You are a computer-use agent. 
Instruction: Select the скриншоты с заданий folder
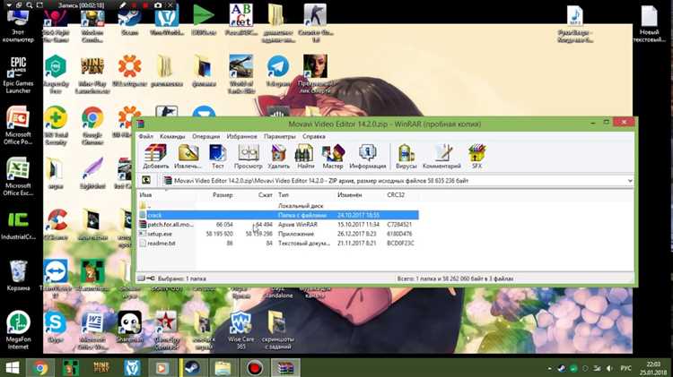point(277,330)
